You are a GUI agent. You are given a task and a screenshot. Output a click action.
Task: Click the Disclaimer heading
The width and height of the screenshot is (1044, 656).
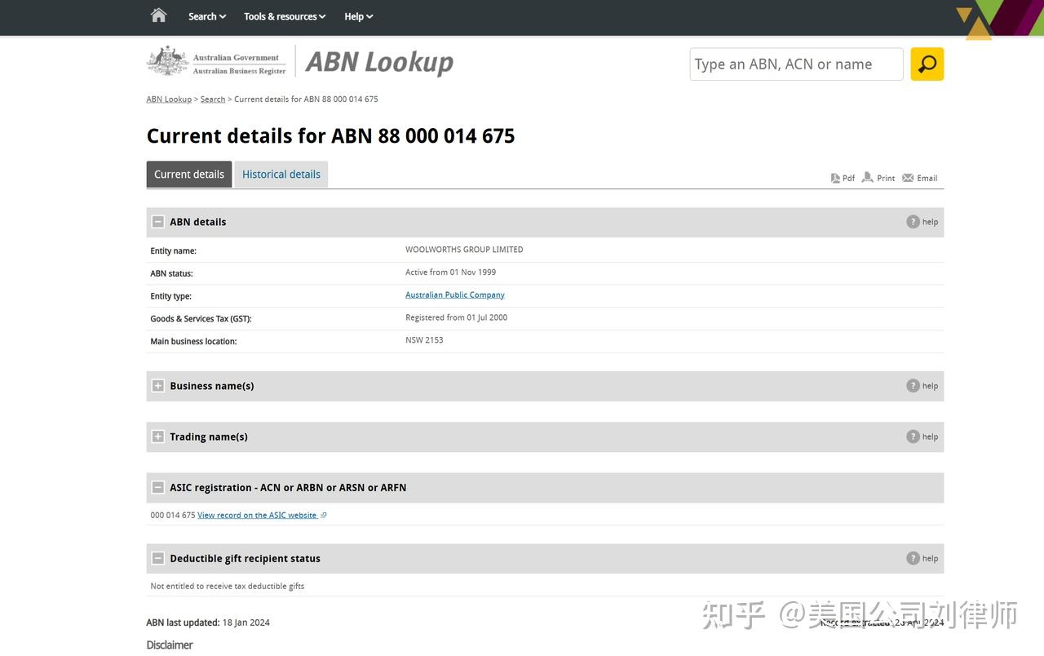tap(170, 645)
